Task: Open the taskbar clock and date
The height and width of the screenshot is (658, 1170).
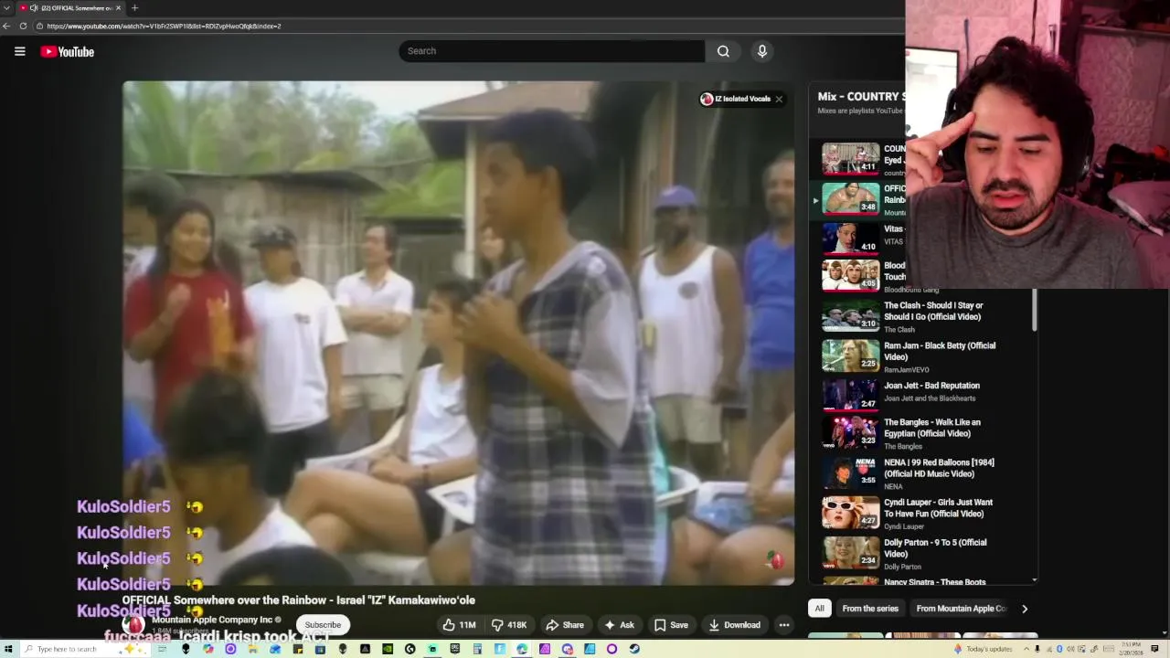Action: [1130, 649]
